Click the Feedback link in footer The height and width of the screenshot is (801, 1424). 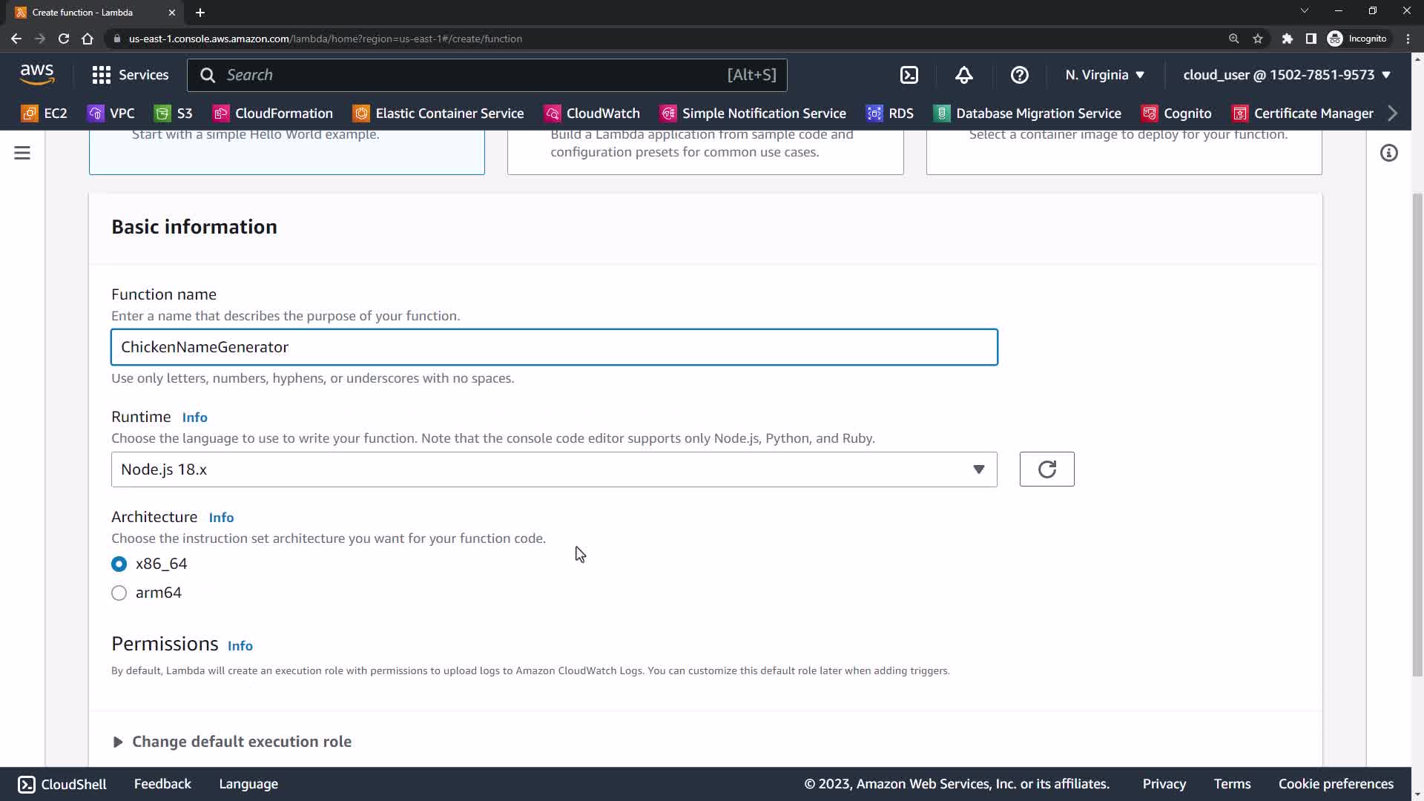pyautogui.click(x=162, y=784)
